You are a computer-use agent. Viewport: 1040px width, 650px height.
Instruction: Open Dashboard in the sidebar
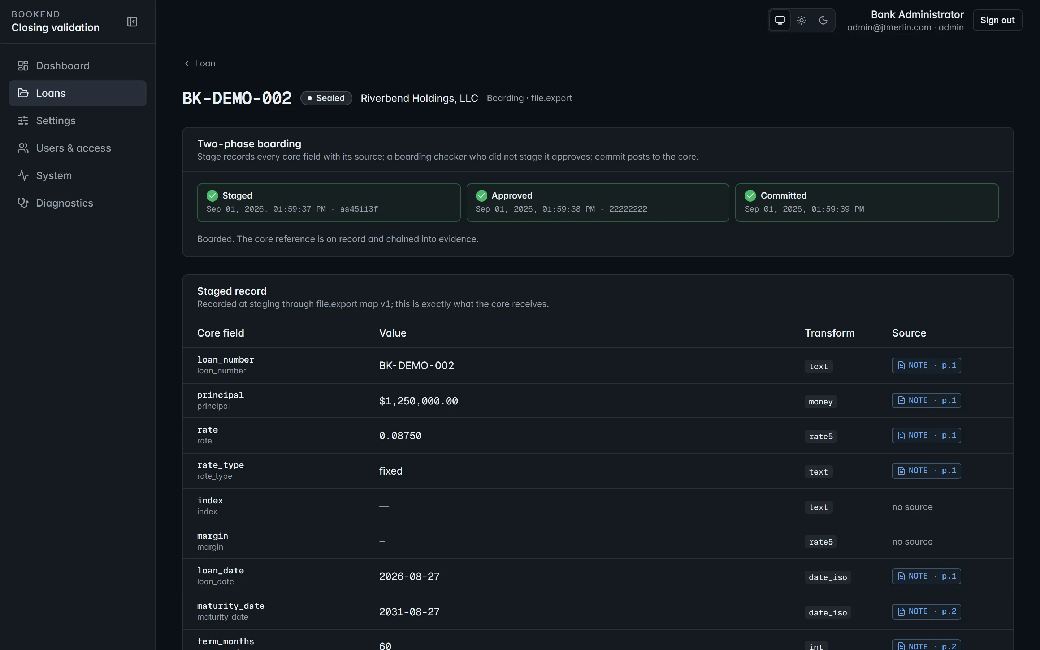pos(77,66)
